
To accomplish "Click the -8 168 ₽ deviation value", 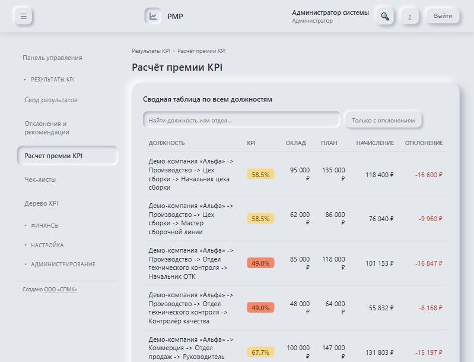I will click(431, 308).
